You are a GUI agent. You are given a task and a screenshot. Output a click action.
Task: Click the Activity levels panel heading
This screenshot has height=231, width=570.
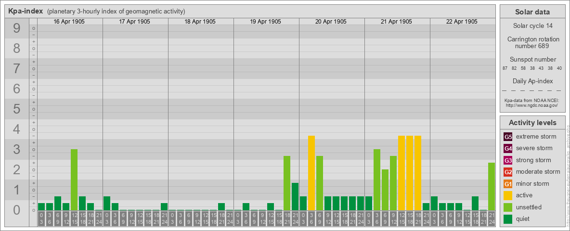coord(532,123)
